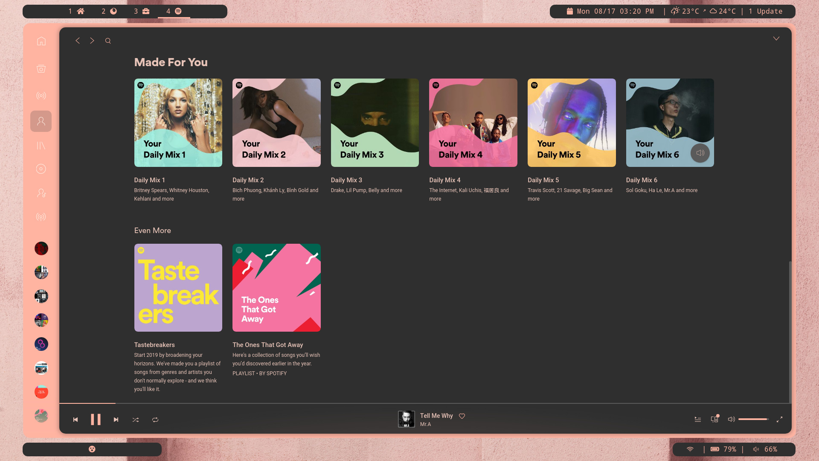This screenshot has height=461, width=819.
Task: Open the Tell Me Why album art thumbnail
Action: click(x=407, y=419)
